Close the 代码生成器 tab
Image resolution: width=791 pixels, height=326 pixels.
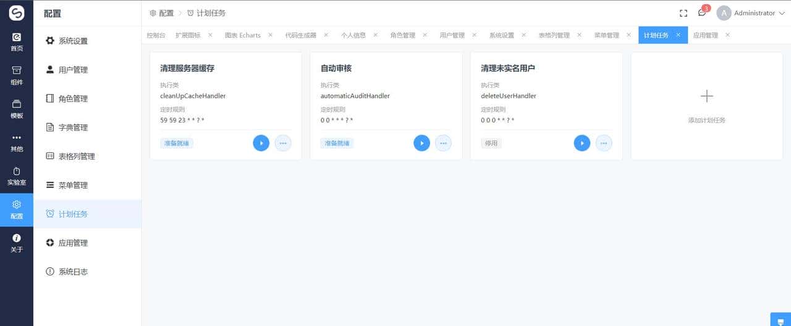pos(326,35)
